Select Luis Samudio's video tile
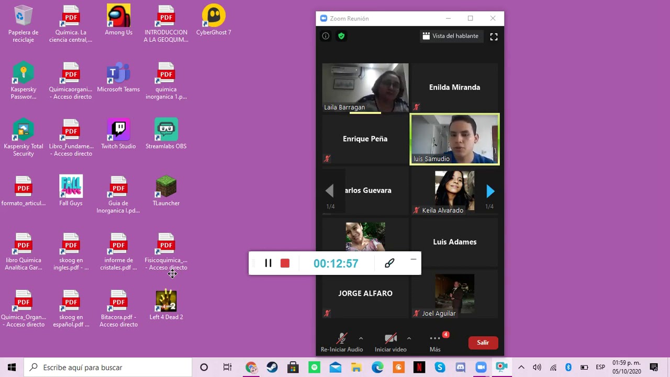 coord(454,139)
